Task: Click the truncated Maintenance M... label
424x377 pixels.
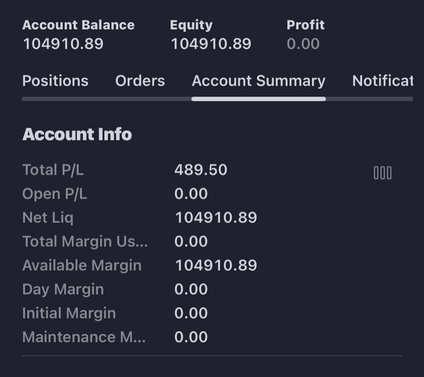Action: click(x=84, y=337)
